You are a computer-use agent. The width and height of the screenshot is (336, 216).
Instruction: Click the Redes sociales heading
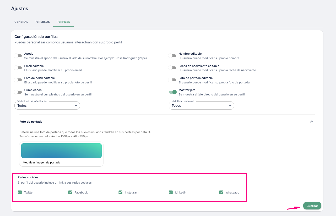coord(28,177)
